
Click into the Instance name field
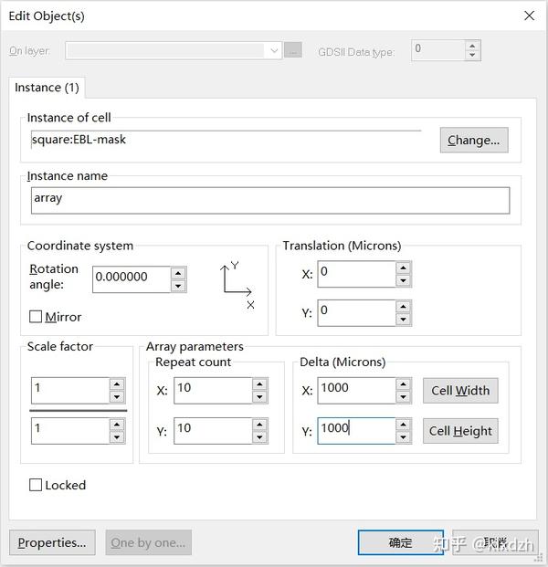269,200
